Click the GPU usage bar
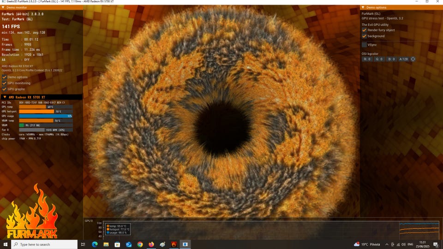Image resolution: width=443 pixels, height=249 pixels. pyautogui.click(x=46, y=116)
